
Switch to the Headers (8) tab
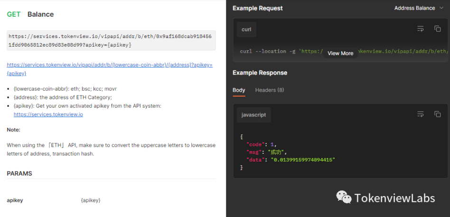(x=269, y=90)
